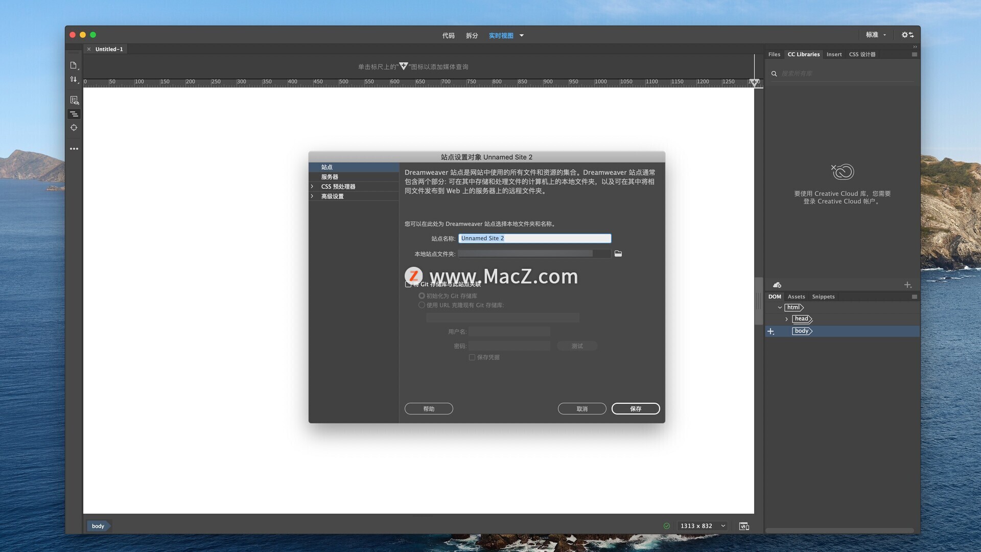Image resolution: width=981 pixels, height=552 pixels.
Task: Select the Live View mode
Action: [501, 35]
